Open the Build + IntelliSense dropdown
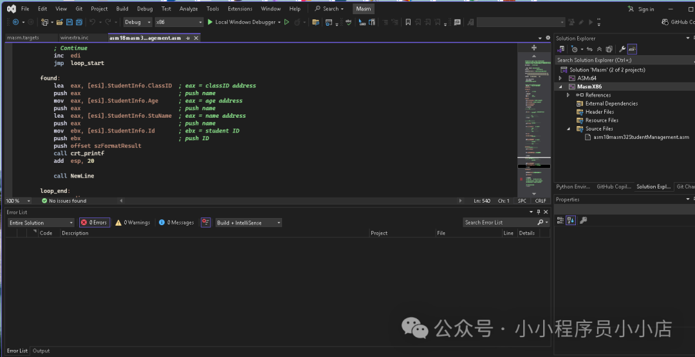The width and height of the screenshot is (695, 357). tap(248, 223)
